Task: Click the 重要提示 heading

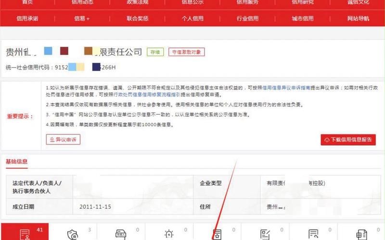Action: [20, 116]
